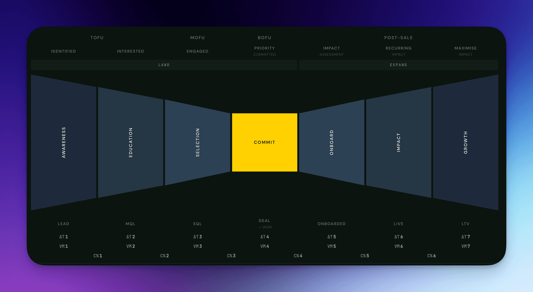This screenshot has width=533, height=292.
Task: Click the C%2 conversion label
Action: [x=165, y=256]
